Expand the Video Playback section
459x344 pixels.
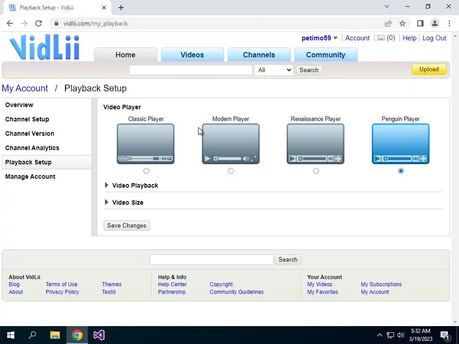[x=131, y=185]
